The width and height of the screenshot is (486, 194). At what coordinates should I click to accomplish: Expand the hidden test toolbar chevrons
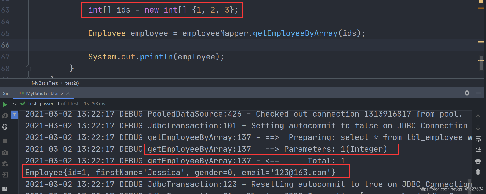point(15,104)
